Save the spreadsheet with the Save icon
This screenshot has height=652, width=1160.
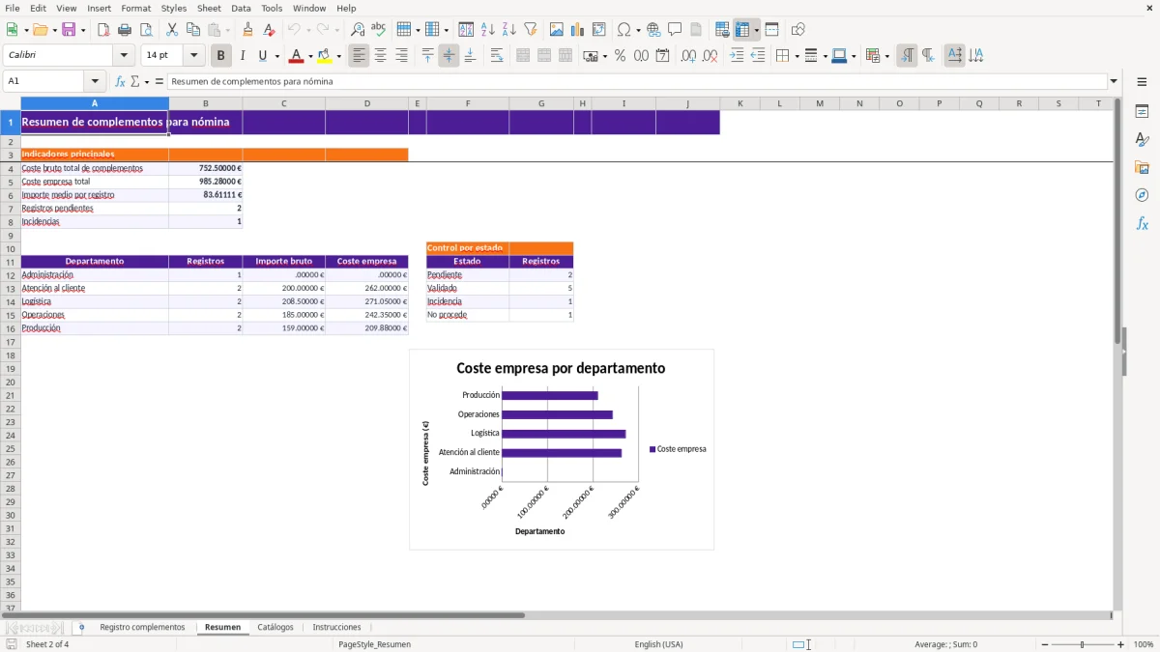(x=69, y=30)
